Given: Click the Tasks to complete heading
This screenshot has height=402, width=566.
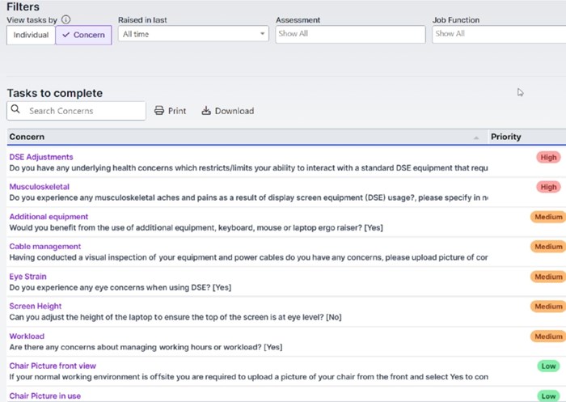Looking at the screenshot, I should tap(55, 93).
